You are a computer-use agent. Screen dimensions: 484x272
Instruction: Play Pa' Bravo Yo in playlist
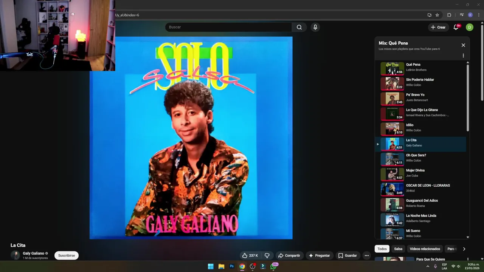[420, 99]
